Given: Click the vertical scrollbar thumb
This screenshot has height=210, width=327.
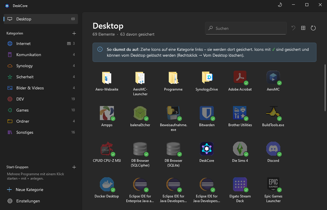Looking at the screenshot, I should 325,88.
